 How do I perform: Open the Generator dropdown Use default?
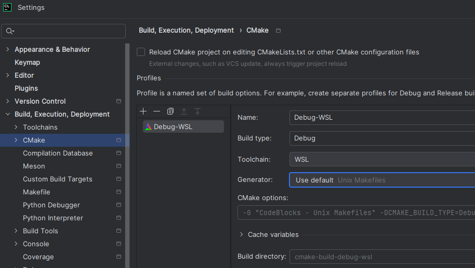[x=382, y=180]
